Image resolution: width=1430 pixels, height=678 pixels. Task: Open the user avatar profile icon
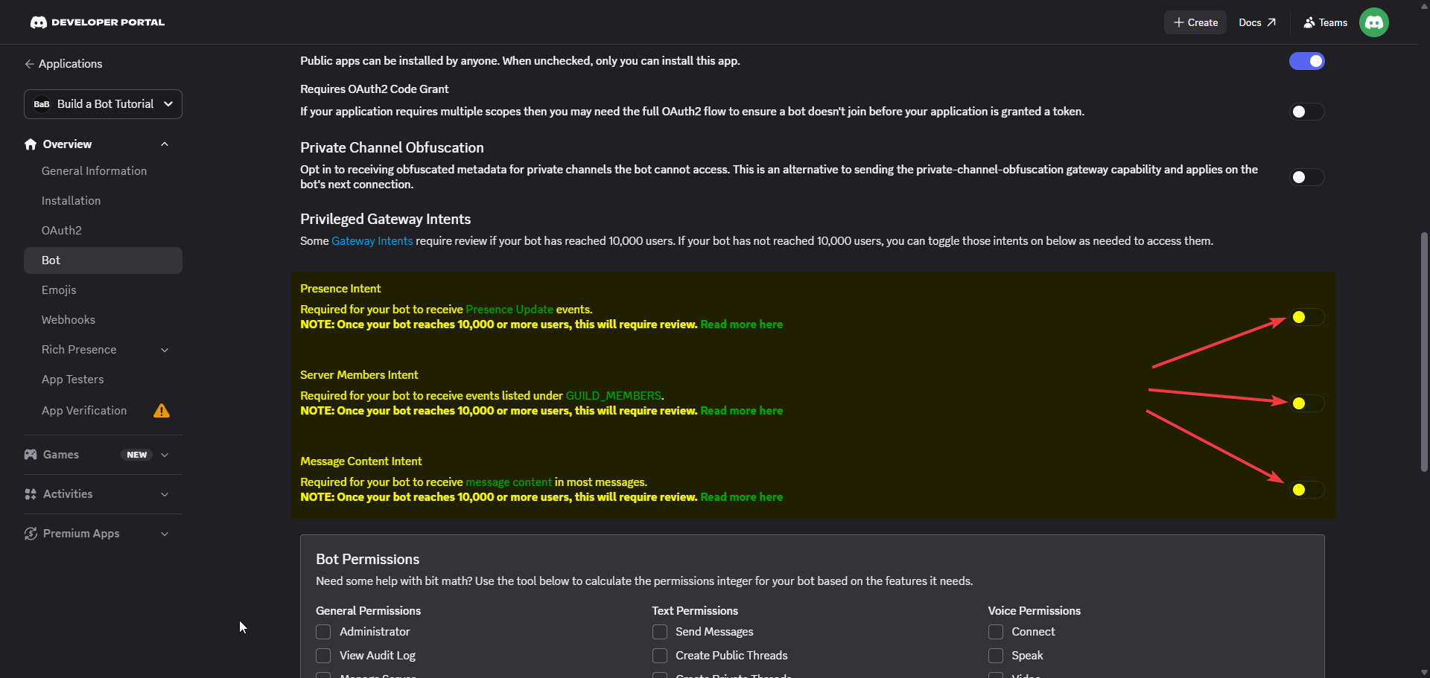click(x=1374, y=22)
